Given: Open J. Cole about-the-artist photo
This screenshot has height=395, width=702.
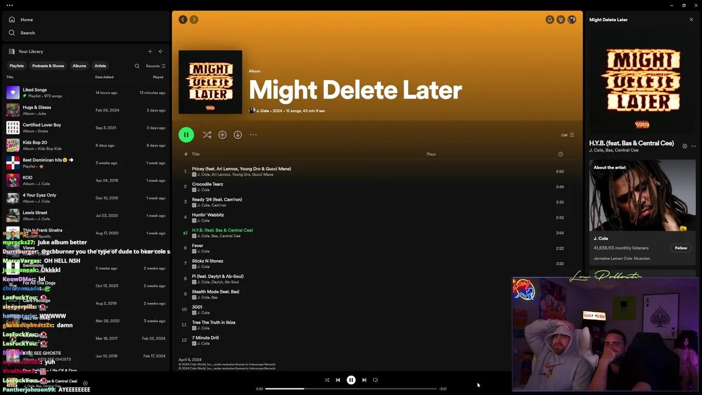Looking at the screenshot, I should click(x=642, y=196).
